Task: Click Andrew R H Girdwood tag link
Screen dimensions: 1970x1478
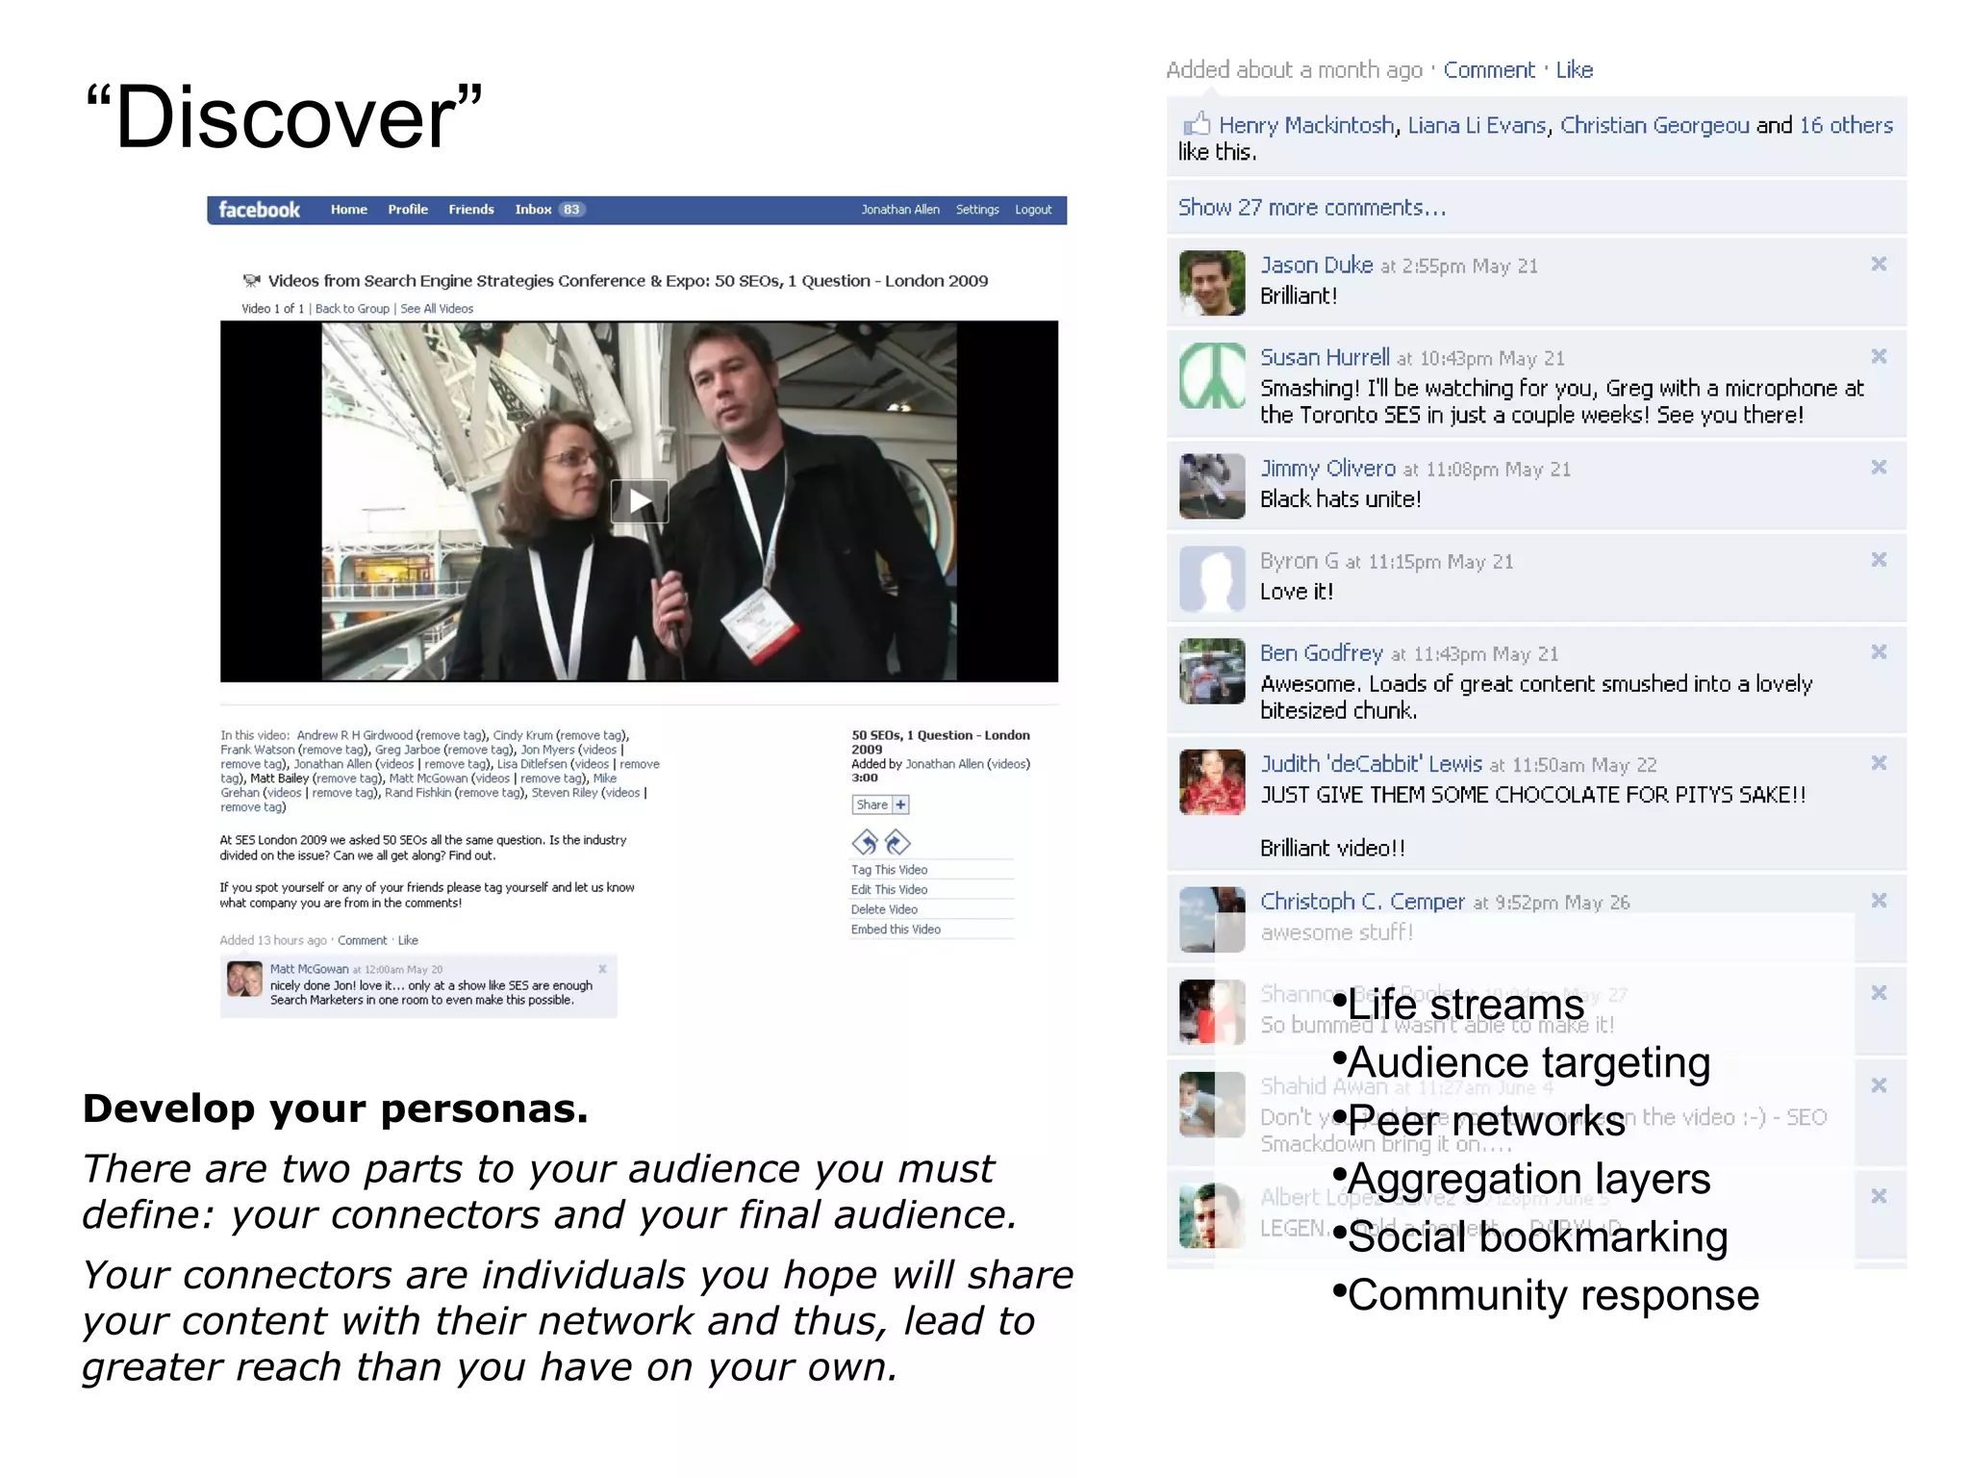Action: pos(354,735)
